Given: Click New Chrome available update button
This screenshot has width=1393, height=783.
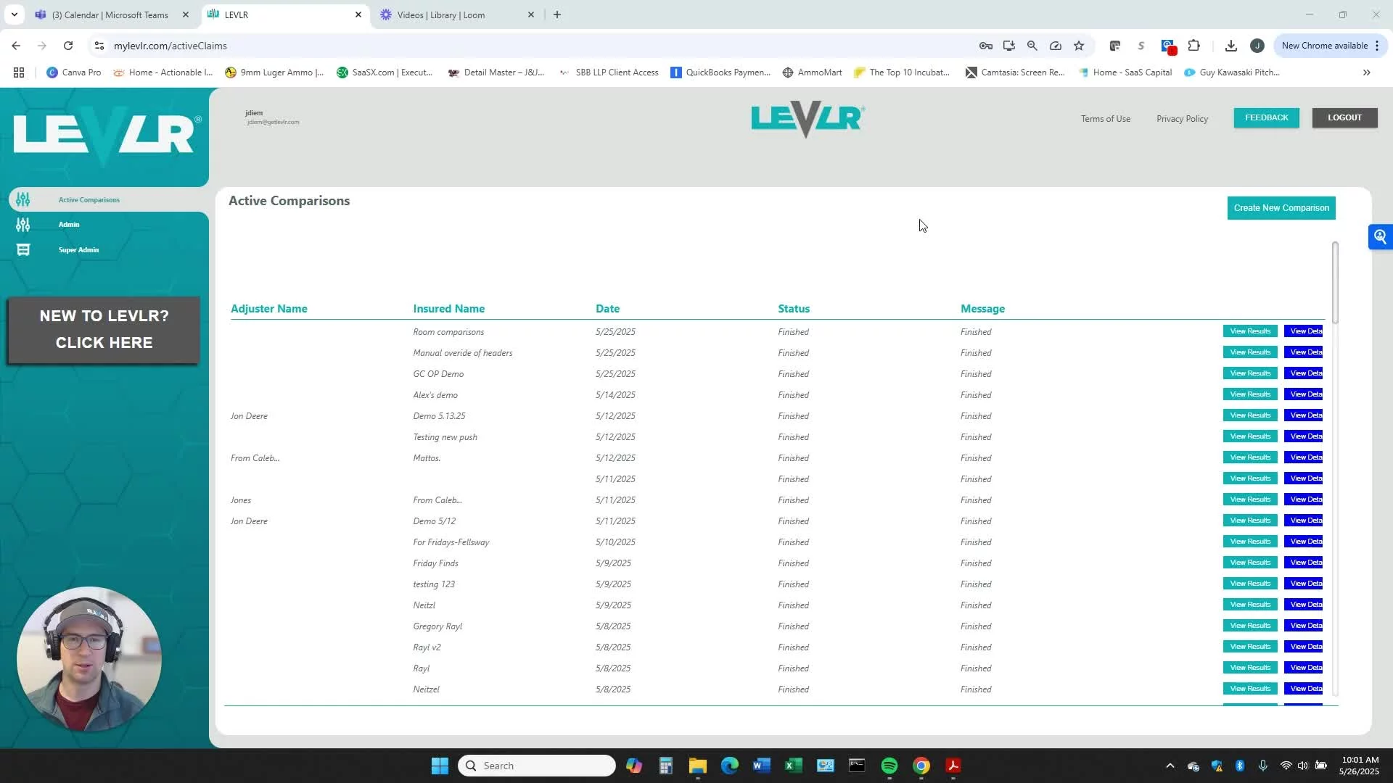Looking at the screenshot, I should click(x=1324, y=46).
